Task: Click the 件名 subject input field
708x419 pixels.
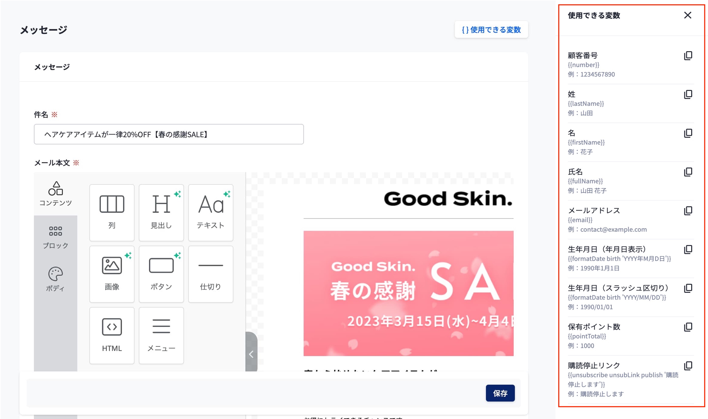Action: click(169, 134)
